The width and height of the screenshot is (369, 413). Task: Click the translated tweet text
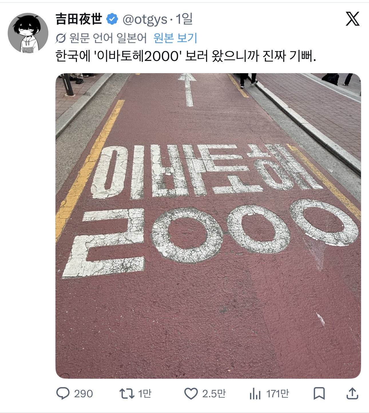[186, 56]
